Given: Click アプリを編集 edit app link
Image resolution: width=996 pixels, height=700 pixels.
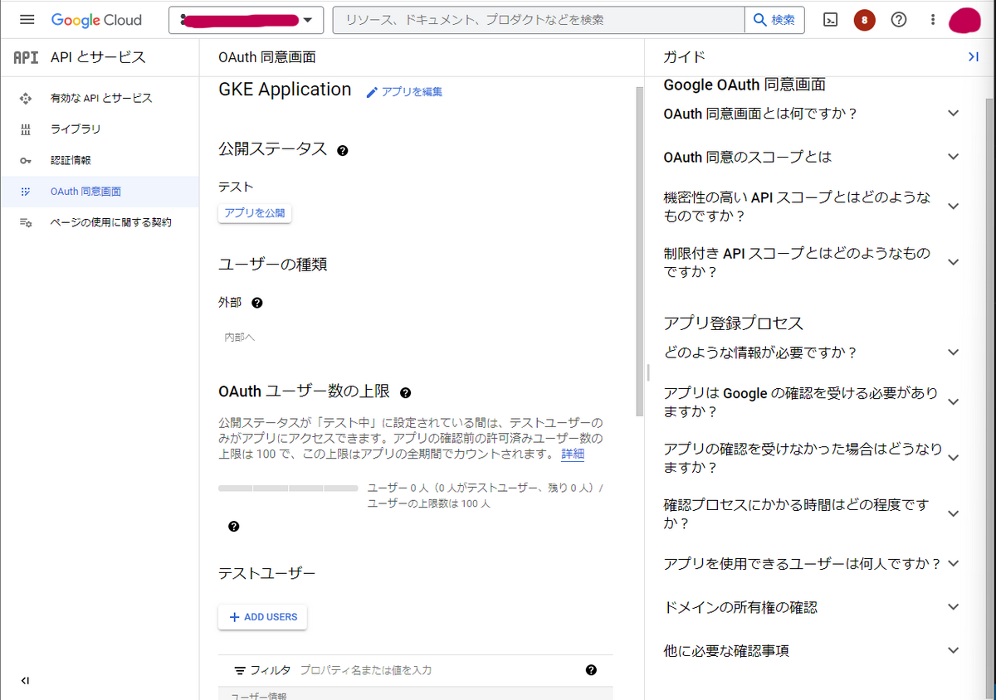Looking at the screenshot, I should pos(404,92).
